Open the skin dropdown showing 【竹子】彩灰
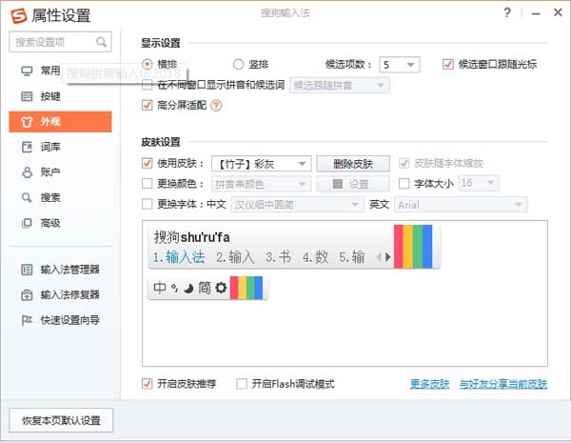This screenshot has width=571, height=443. click(261, 164)
